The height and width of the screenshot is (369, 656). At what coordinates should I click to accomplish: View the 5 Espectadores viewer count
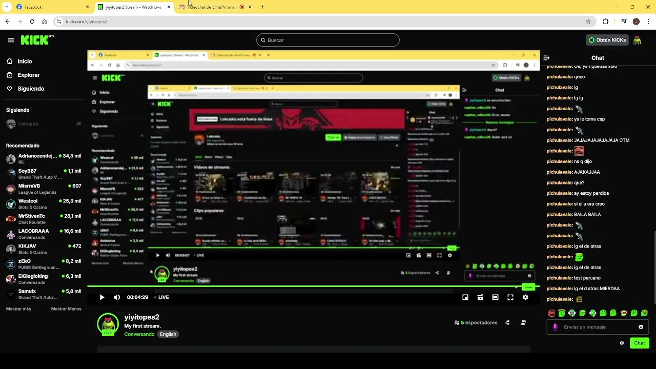pyautogui.click(x=476, y=323)
